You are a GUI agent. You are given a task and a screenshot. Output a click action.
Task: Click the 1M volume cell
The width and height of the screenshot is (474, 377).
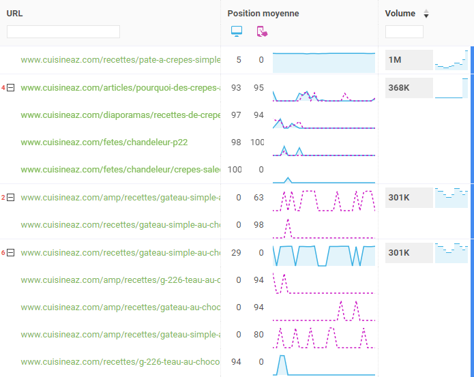point(409,60)
